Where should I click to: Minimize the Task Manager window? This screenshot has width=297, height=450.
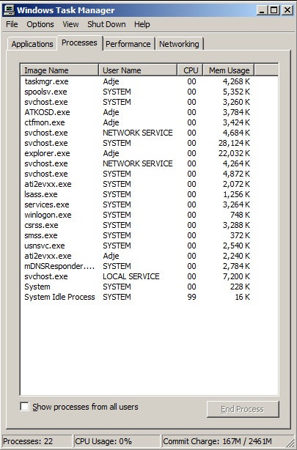coord(262,10)
